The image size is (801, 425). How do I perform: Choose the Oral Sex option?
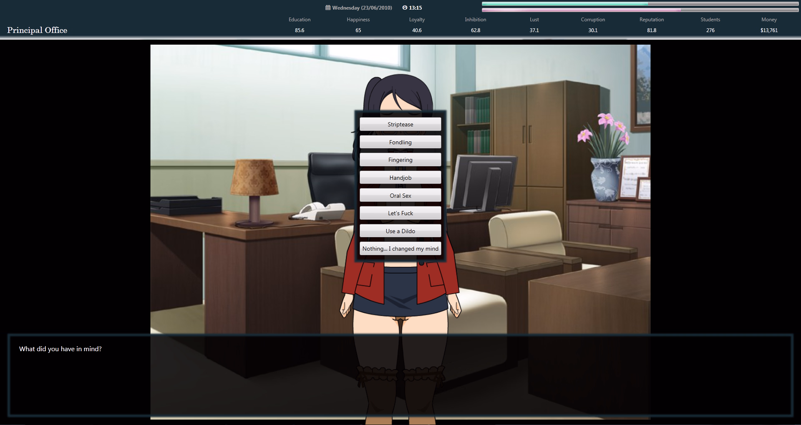point(400,195)
